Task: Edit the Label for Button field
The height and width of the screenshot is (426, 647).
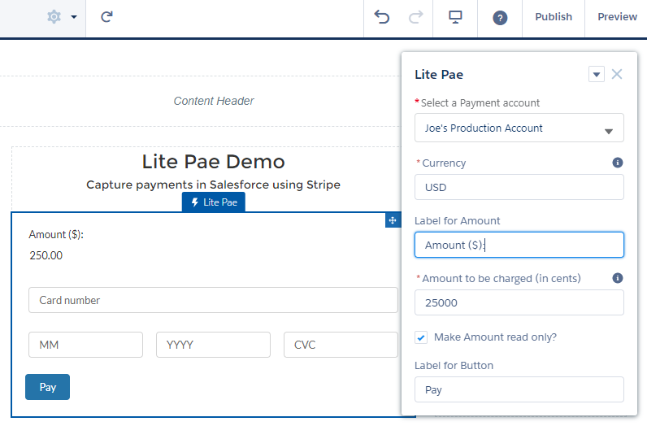Action: (519, 389)
